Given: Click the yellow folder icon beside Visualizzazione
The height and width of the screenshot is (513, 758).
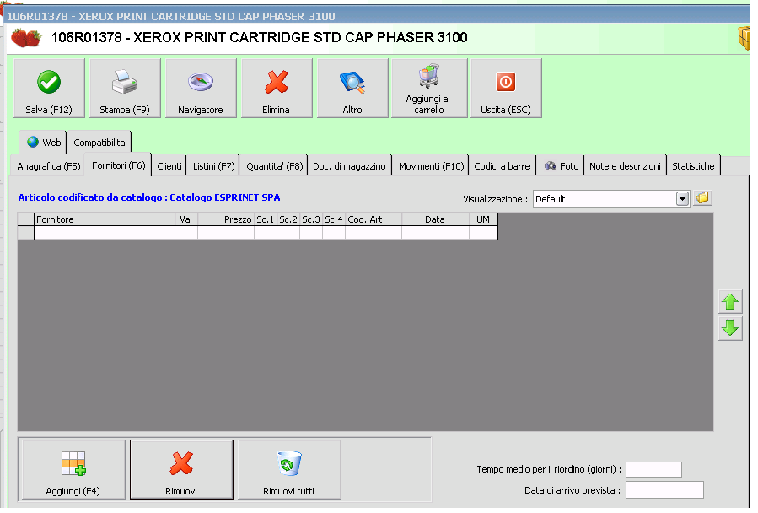Looking at the screenshot, I should point(702,198).
